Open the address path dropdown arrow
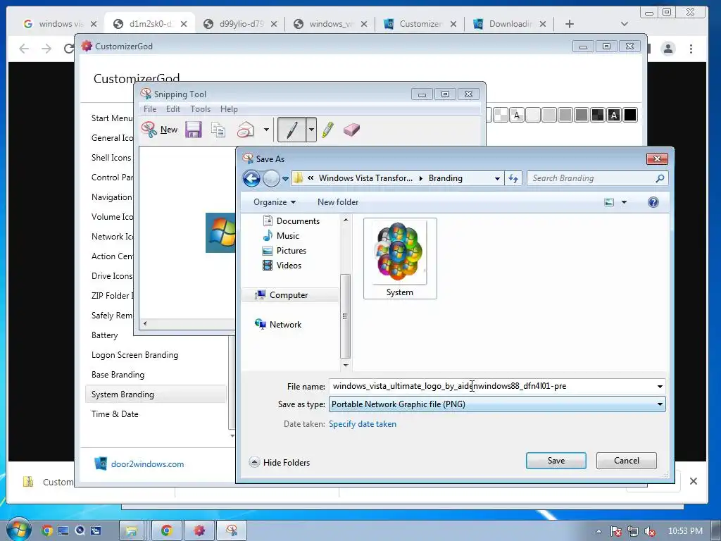The width and height of the screenshot is (721, 541). click(x=498, y=178)
